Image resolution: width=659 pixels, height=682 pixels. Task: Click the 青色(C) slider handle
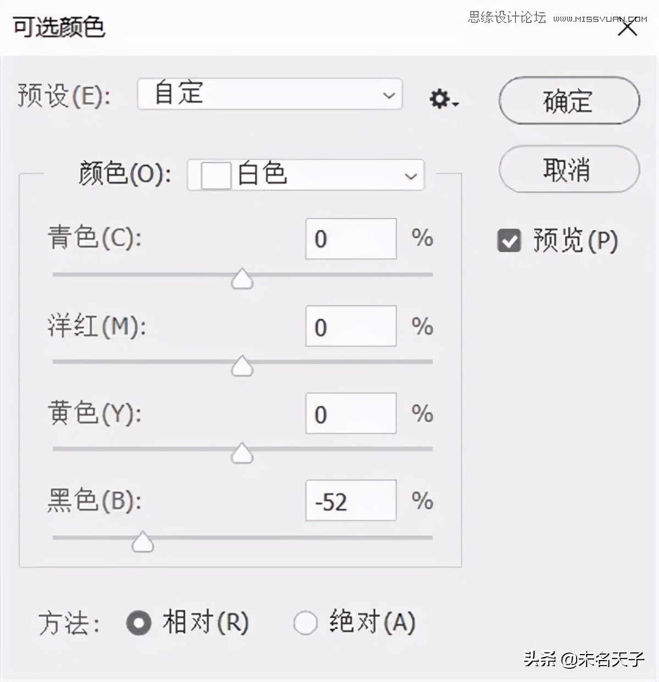click(242, 279)
